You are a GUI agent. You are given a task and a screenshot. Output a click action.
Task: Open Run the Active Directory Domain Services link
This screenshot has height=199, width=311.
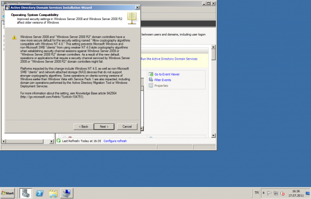169,59
